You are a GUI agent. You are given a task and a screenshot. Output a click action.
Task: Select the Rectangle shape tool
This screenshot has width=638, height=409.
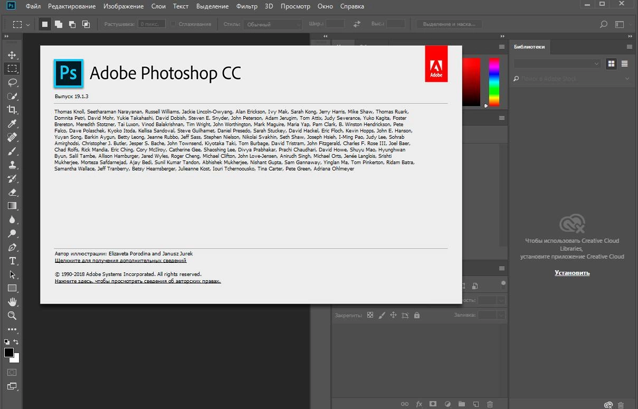12,288
